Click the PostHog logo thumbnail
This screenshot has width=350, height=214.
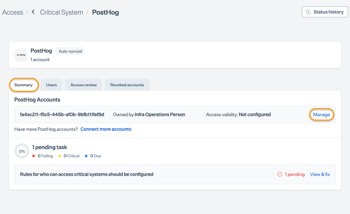pos(21,55)
